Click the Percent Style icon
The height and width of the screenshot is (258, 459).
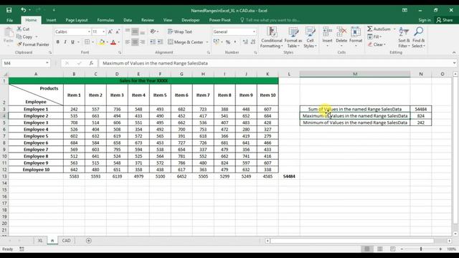tap(228, 42)
